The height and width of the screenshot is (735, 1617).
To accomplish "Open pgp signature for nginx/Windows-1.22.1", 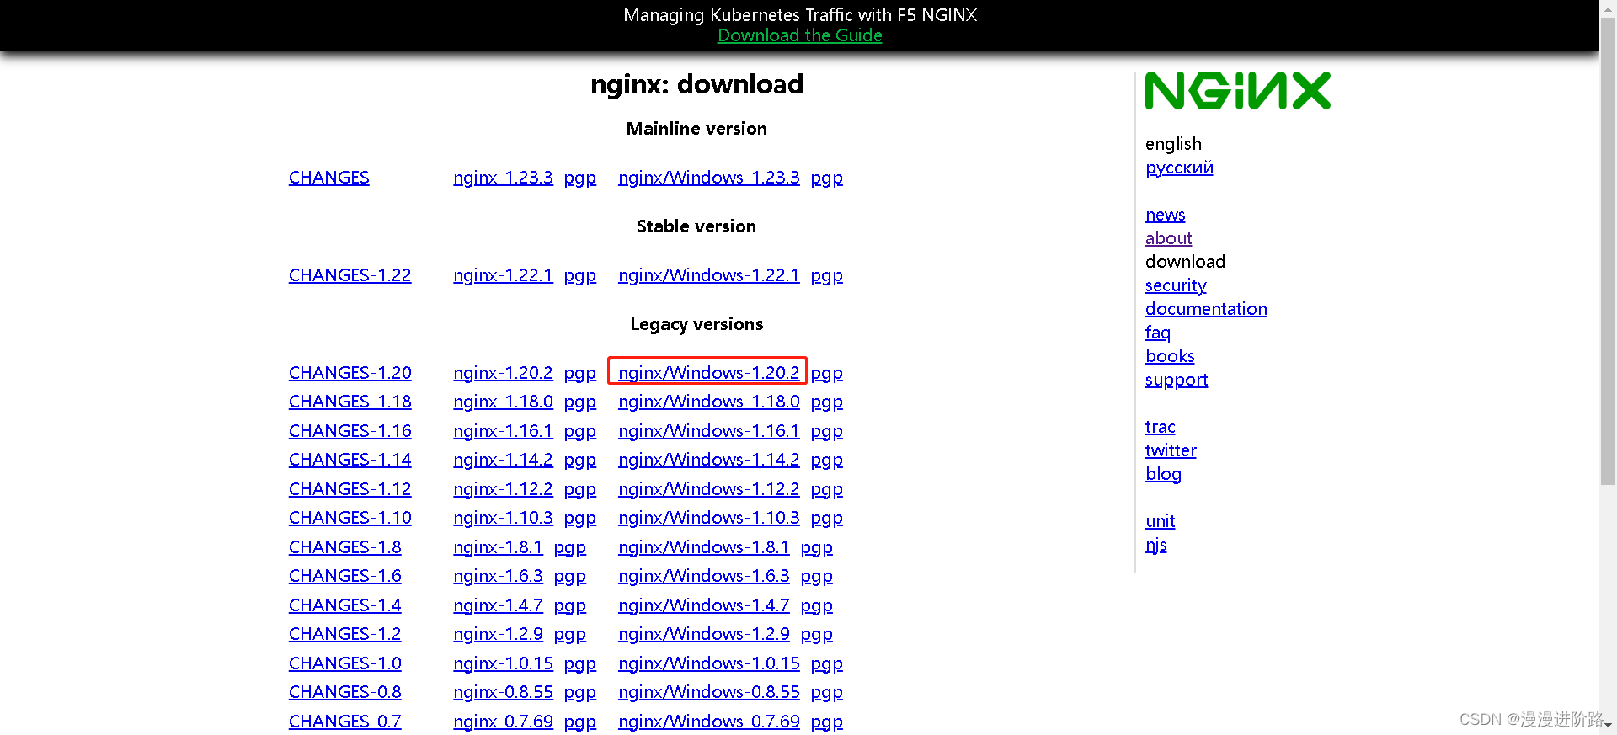I will tap(826, 275).
